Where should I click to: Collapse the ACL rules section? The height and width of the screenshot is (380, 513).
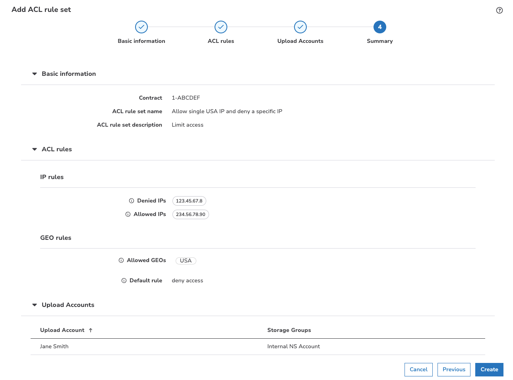tap(35, 149)
